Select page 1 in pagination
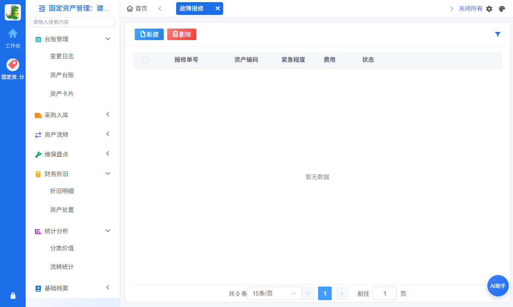Image resolution: width=513 pixels, height=307 pixels. pyautogui.click(x=325, y=293)
